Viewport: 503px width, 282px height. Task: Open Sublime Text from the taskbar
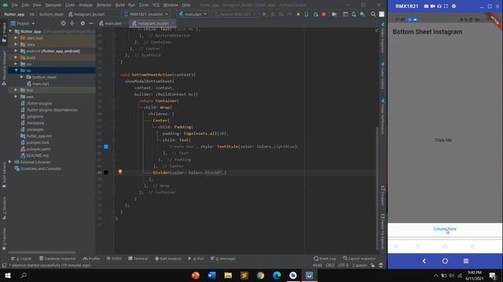[x=244, y=275]
